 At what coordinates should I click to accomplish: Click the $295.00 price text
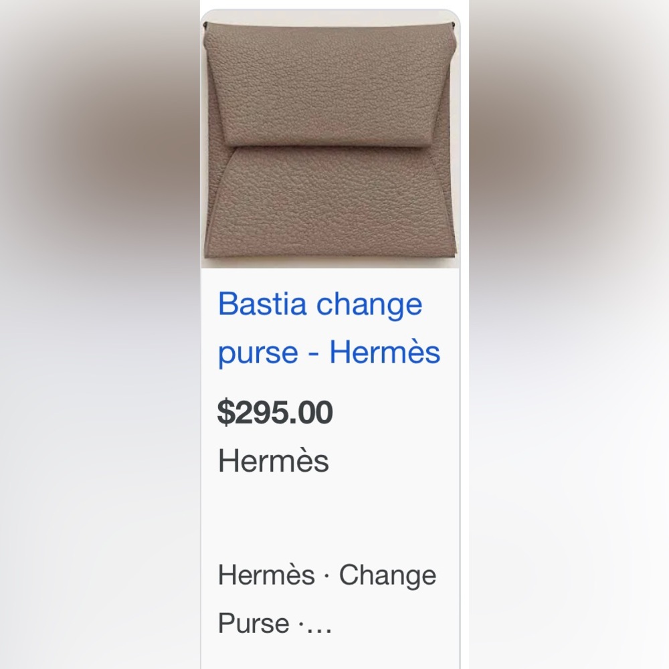(276, 414)
